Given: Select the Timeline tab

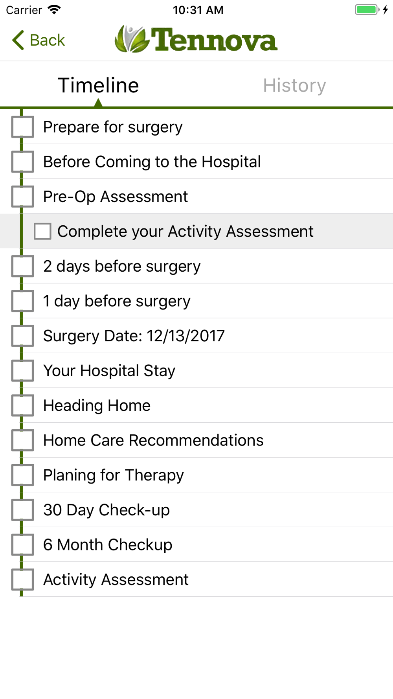Looking at the screenshot, I should (x=98, y=85).
